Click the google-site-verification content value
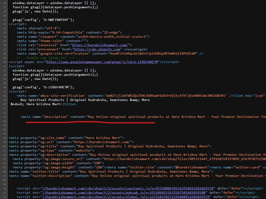266x199 pixels. coord(153,54)
